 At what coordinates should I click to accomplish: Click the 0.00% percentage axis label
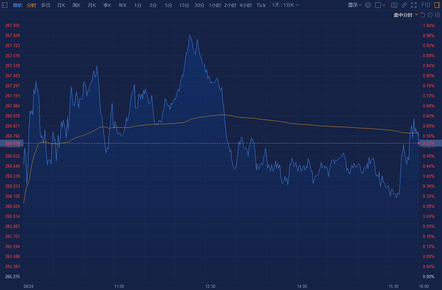click(429, 277)
